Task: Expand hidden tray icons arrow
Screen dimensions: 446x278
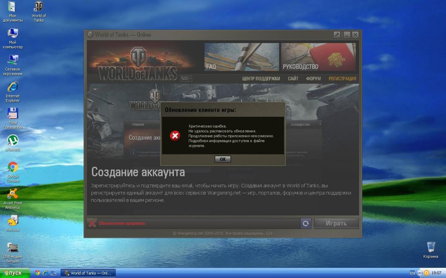Action: point(420,273)
